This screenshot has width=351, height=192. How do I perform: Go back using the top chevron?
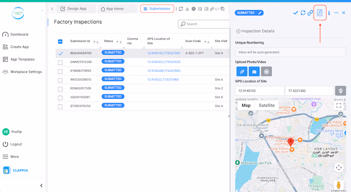tap(52, 9)
